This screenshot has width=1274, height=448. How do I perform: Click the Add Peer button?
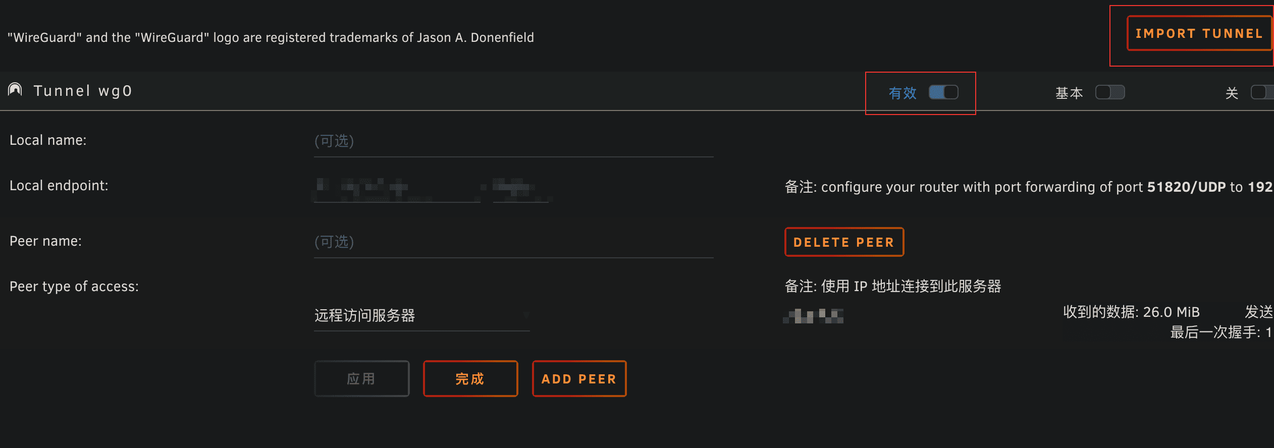pos(579,379)
